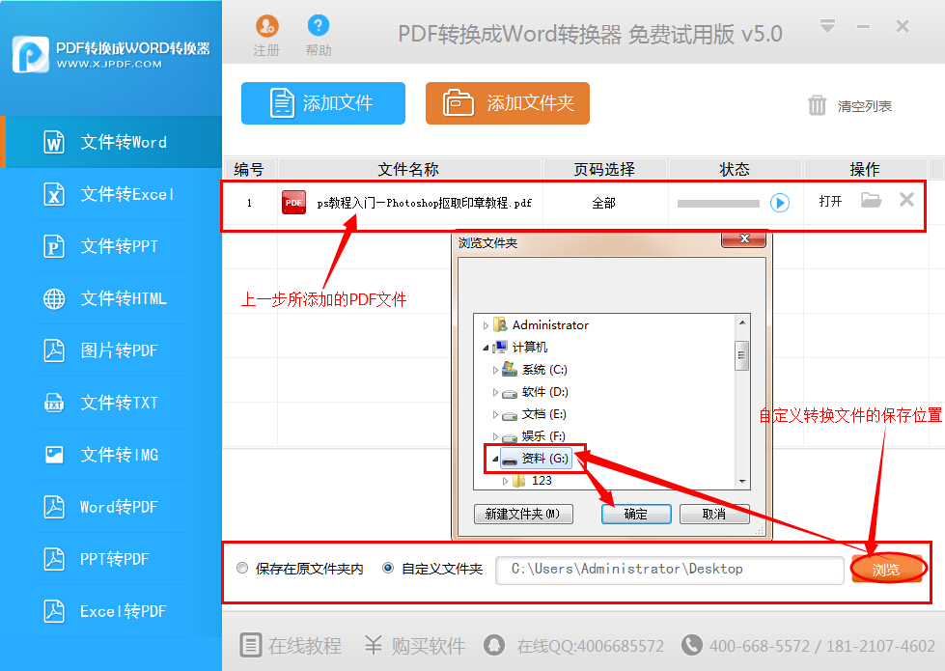Click 打开 in the operation column
This screenshot has height=671, width=945.
pos(830,202)
